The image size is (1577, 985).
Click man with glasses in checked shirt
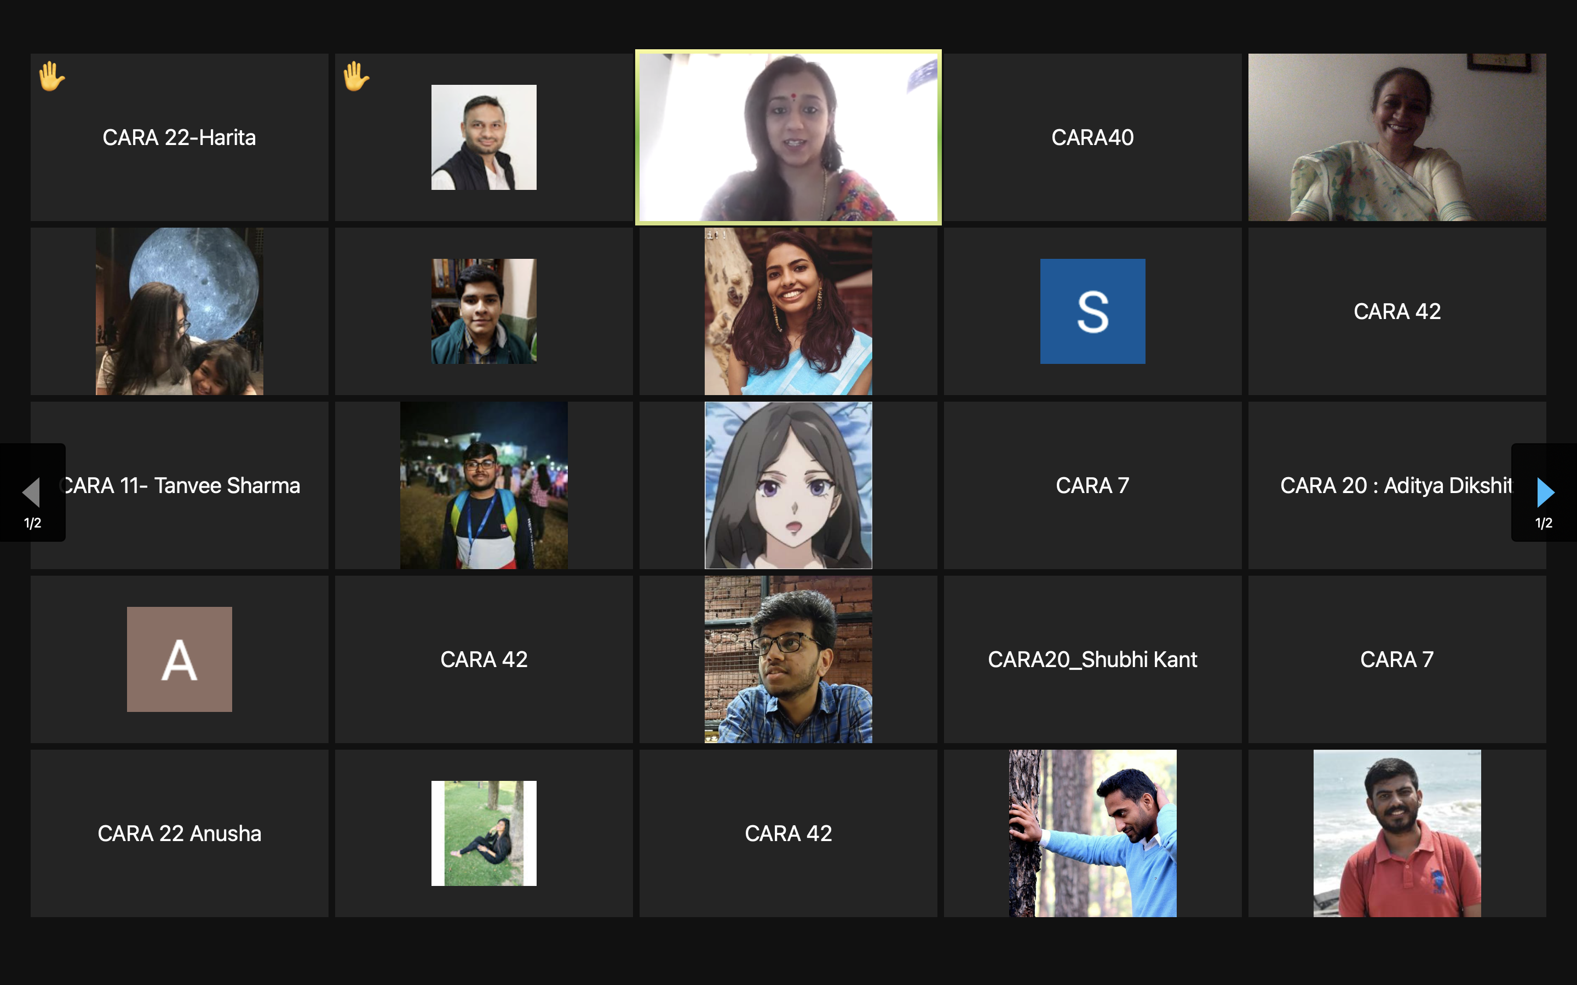pyautogui.click(x=788, y=659)
